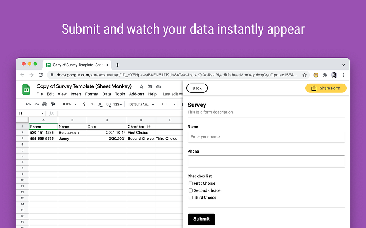Image resolution: width=366 pixels, height=228 pixels.
Task: Click the browser reload icon
Action: (x=41, y=75)
